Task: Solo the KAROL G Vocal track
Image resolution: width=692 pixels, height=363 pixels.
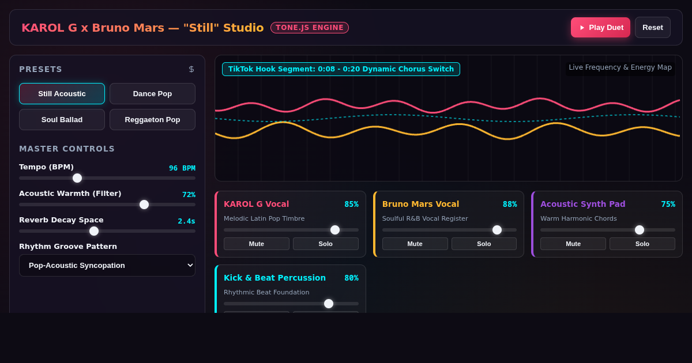Action: [326, 244]
